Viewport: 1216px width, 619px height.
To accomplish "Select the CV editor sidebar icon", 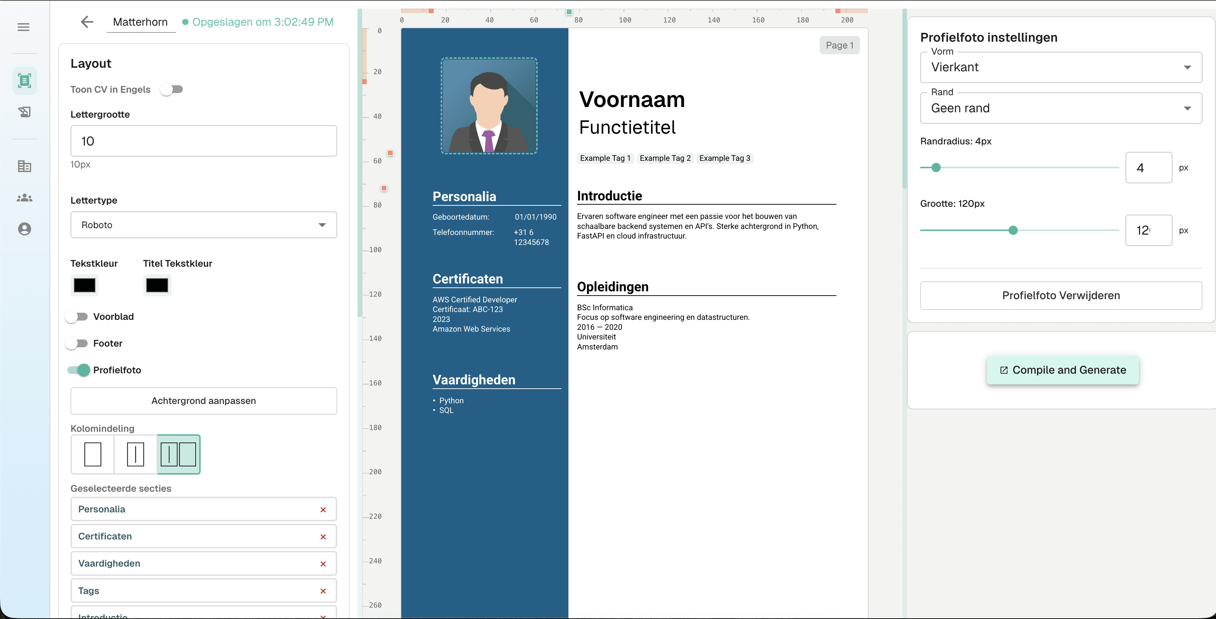I will coord(25,81).
